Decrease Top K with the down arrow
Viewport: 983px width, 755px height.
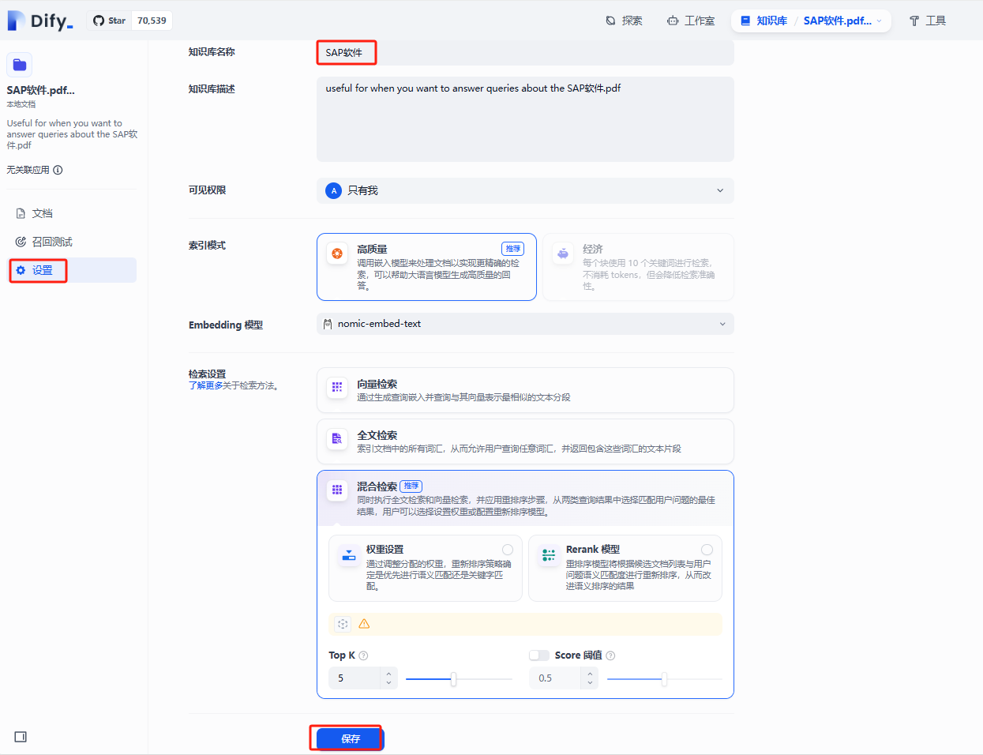coord(389,683)
